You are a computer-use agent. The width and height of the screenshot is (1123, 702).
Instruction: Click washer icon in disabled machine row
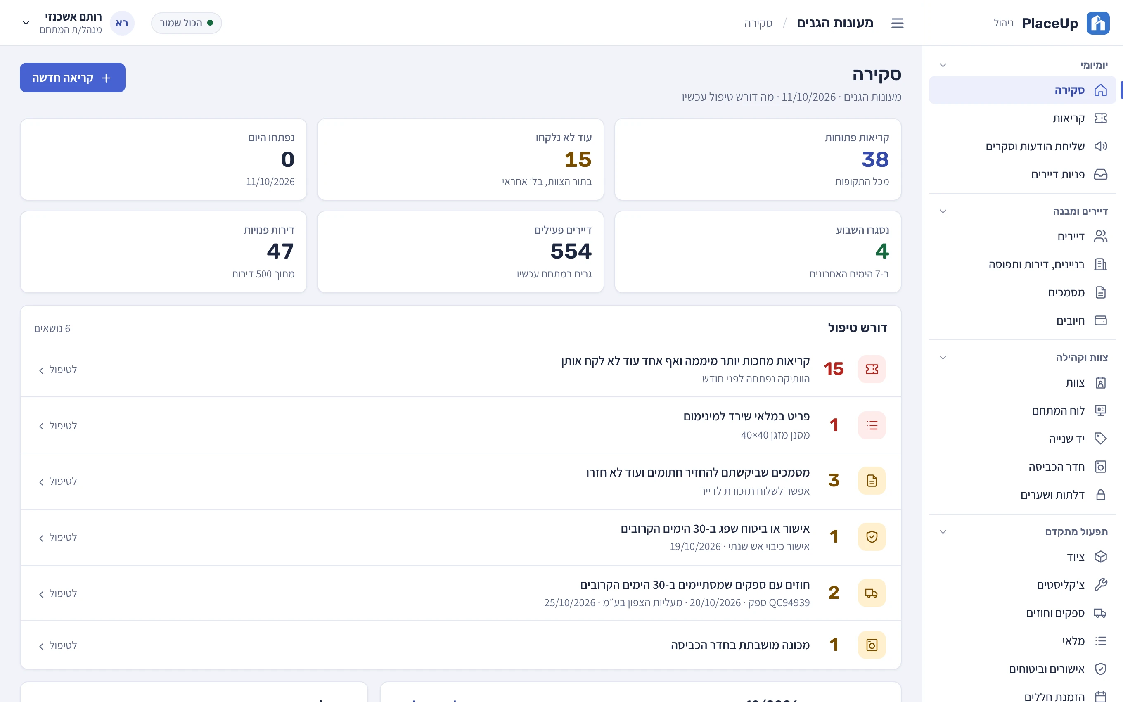[872, 645]
